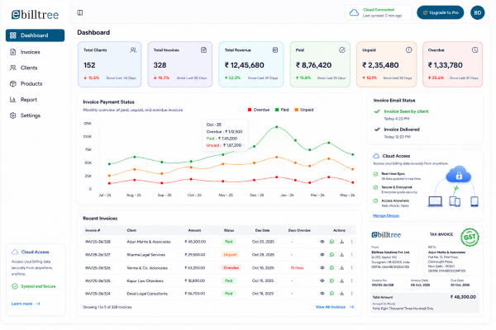The width and height of the screenshot is (496, 330).
Task: Open more actions for invoice INV/25-26/328
Action: (x=352, y=242)
